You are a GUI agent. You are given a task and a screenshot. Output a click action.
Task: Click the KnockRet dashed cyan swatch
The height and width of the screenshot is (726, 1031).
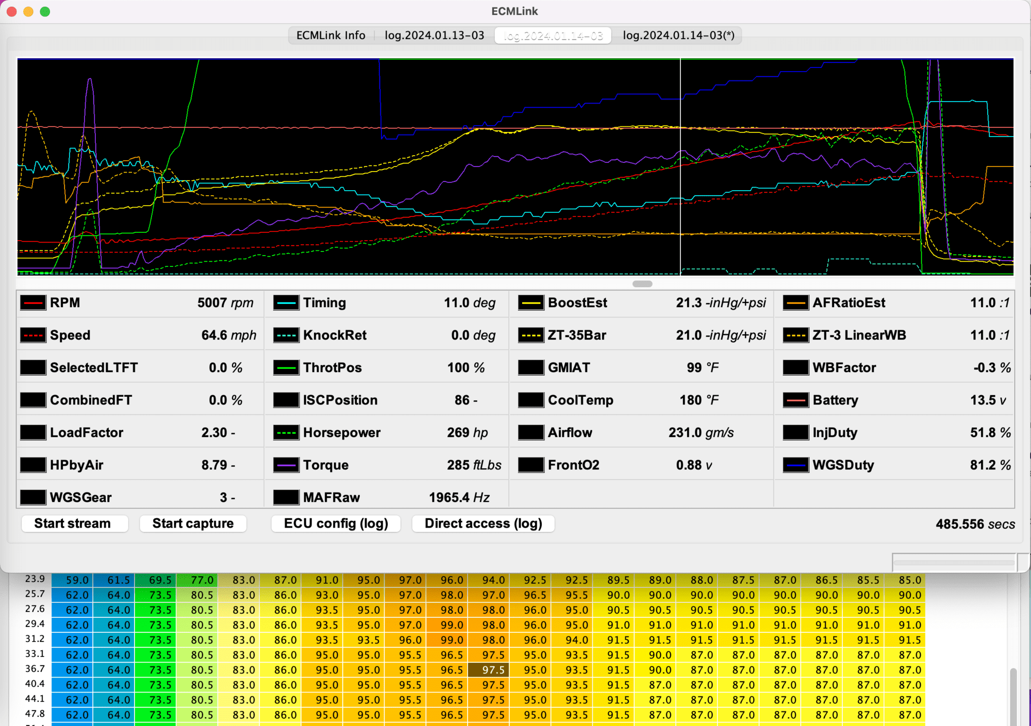point(286,335)
